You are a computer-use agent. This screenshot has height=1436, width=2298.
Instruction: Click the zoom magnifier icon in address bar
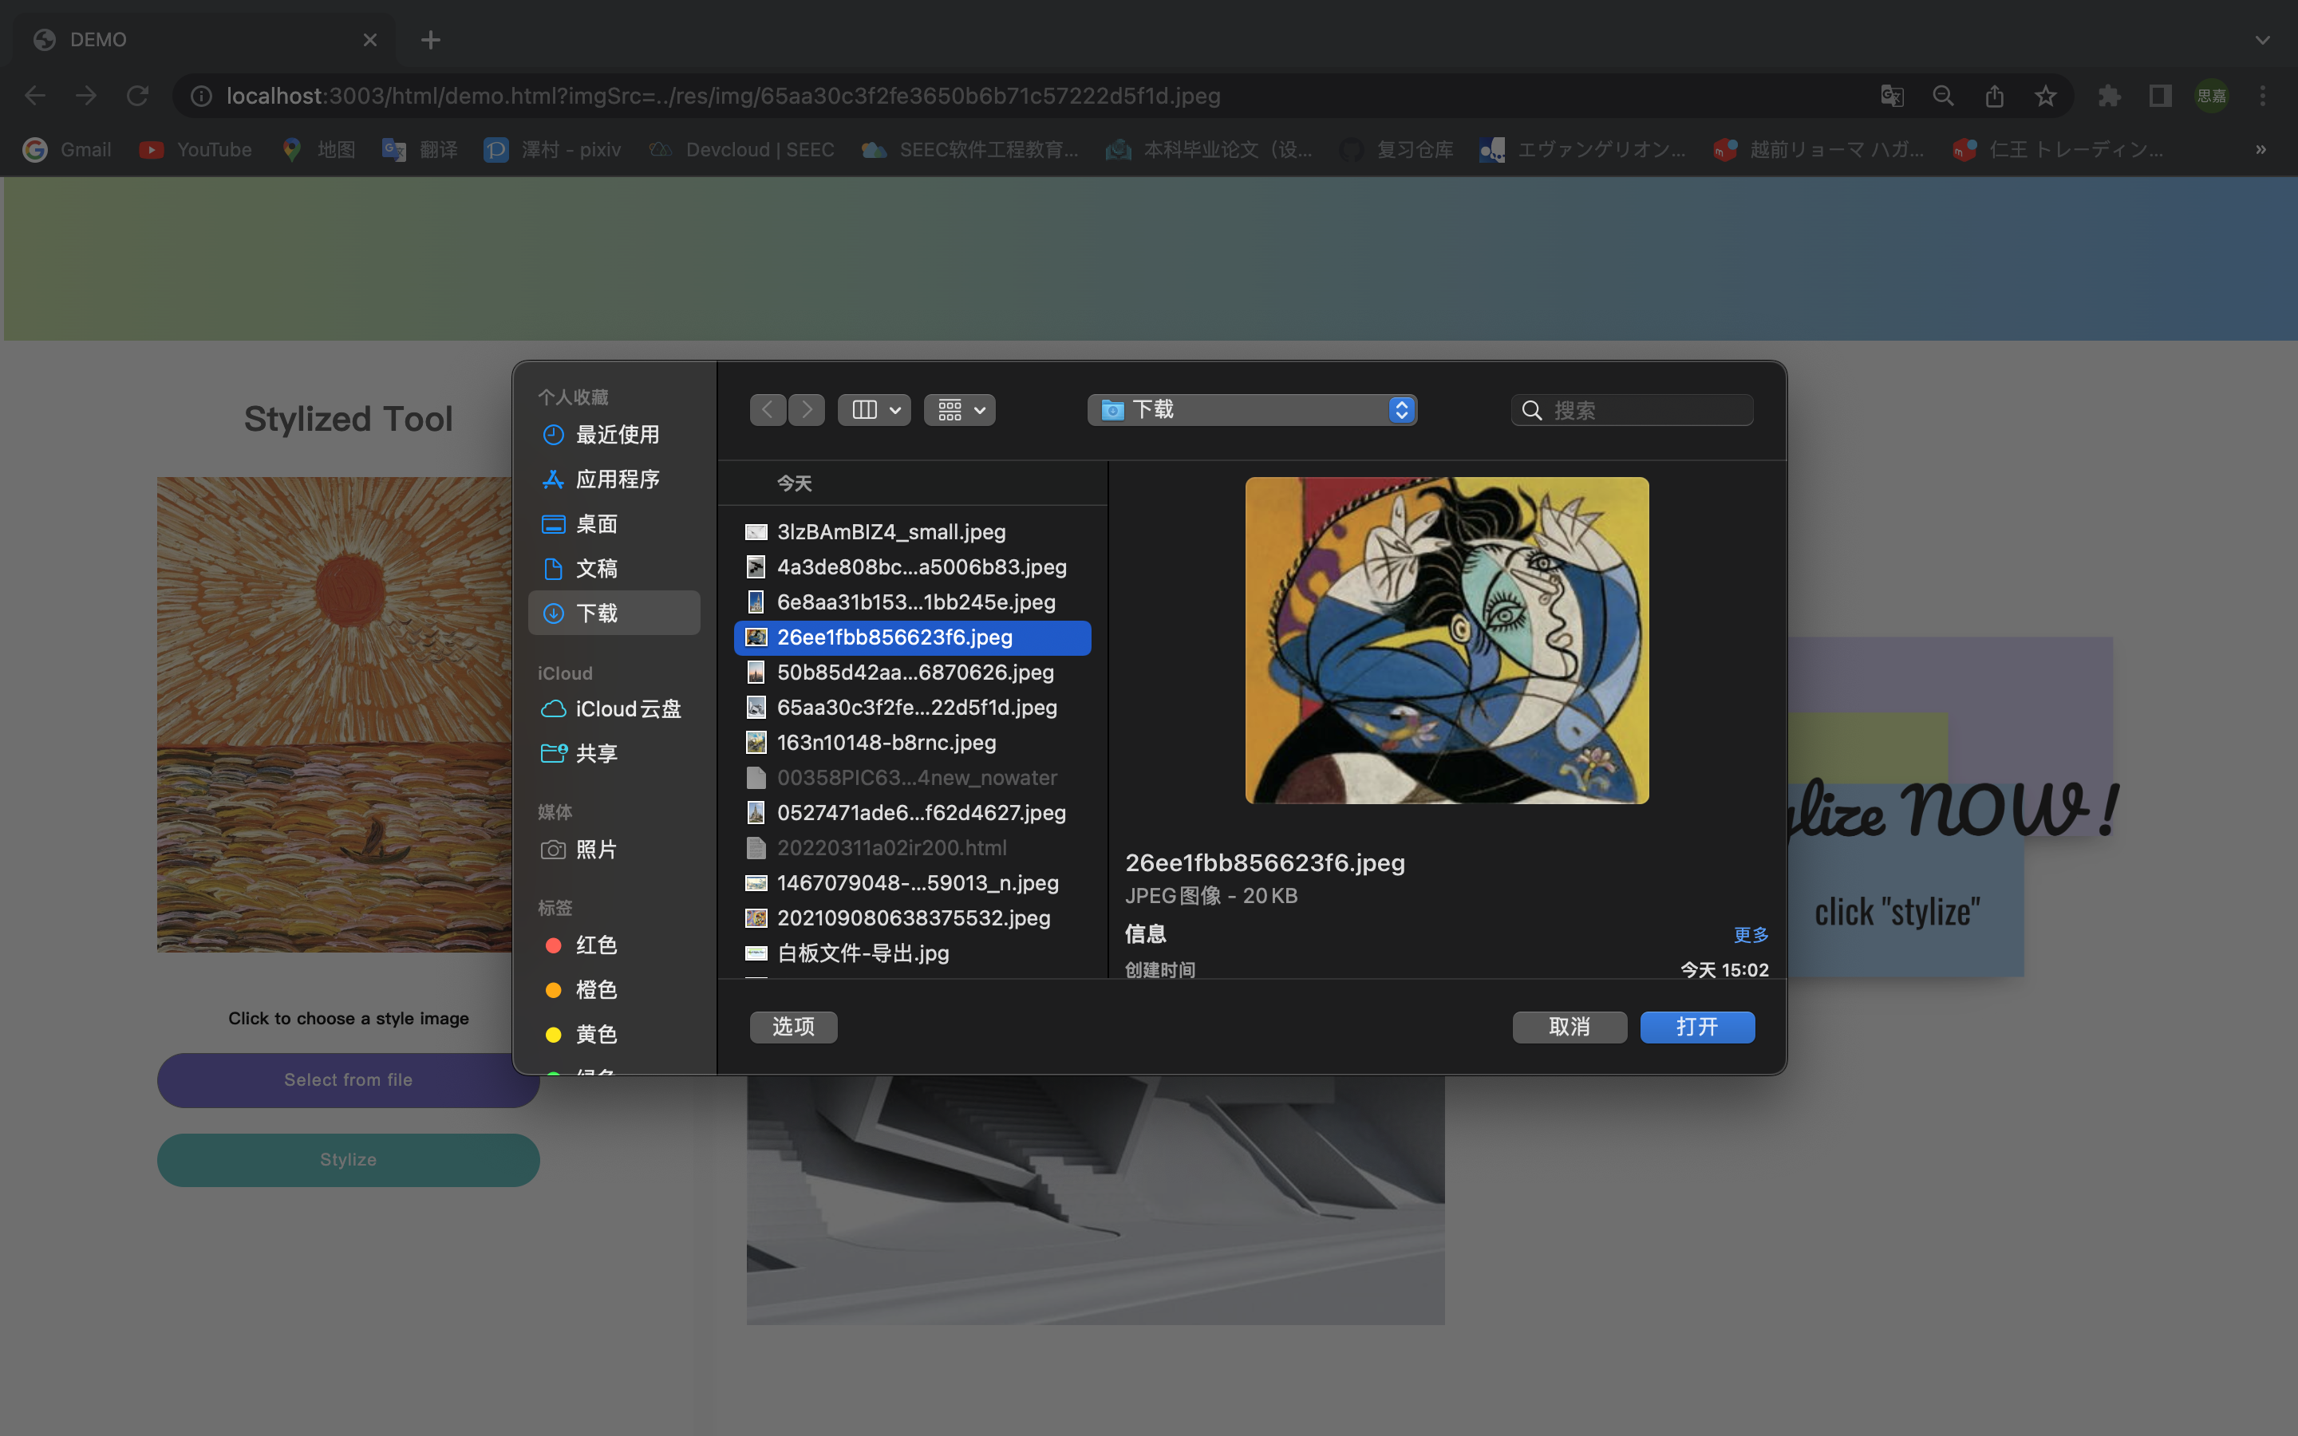(x=1943, y=96)
